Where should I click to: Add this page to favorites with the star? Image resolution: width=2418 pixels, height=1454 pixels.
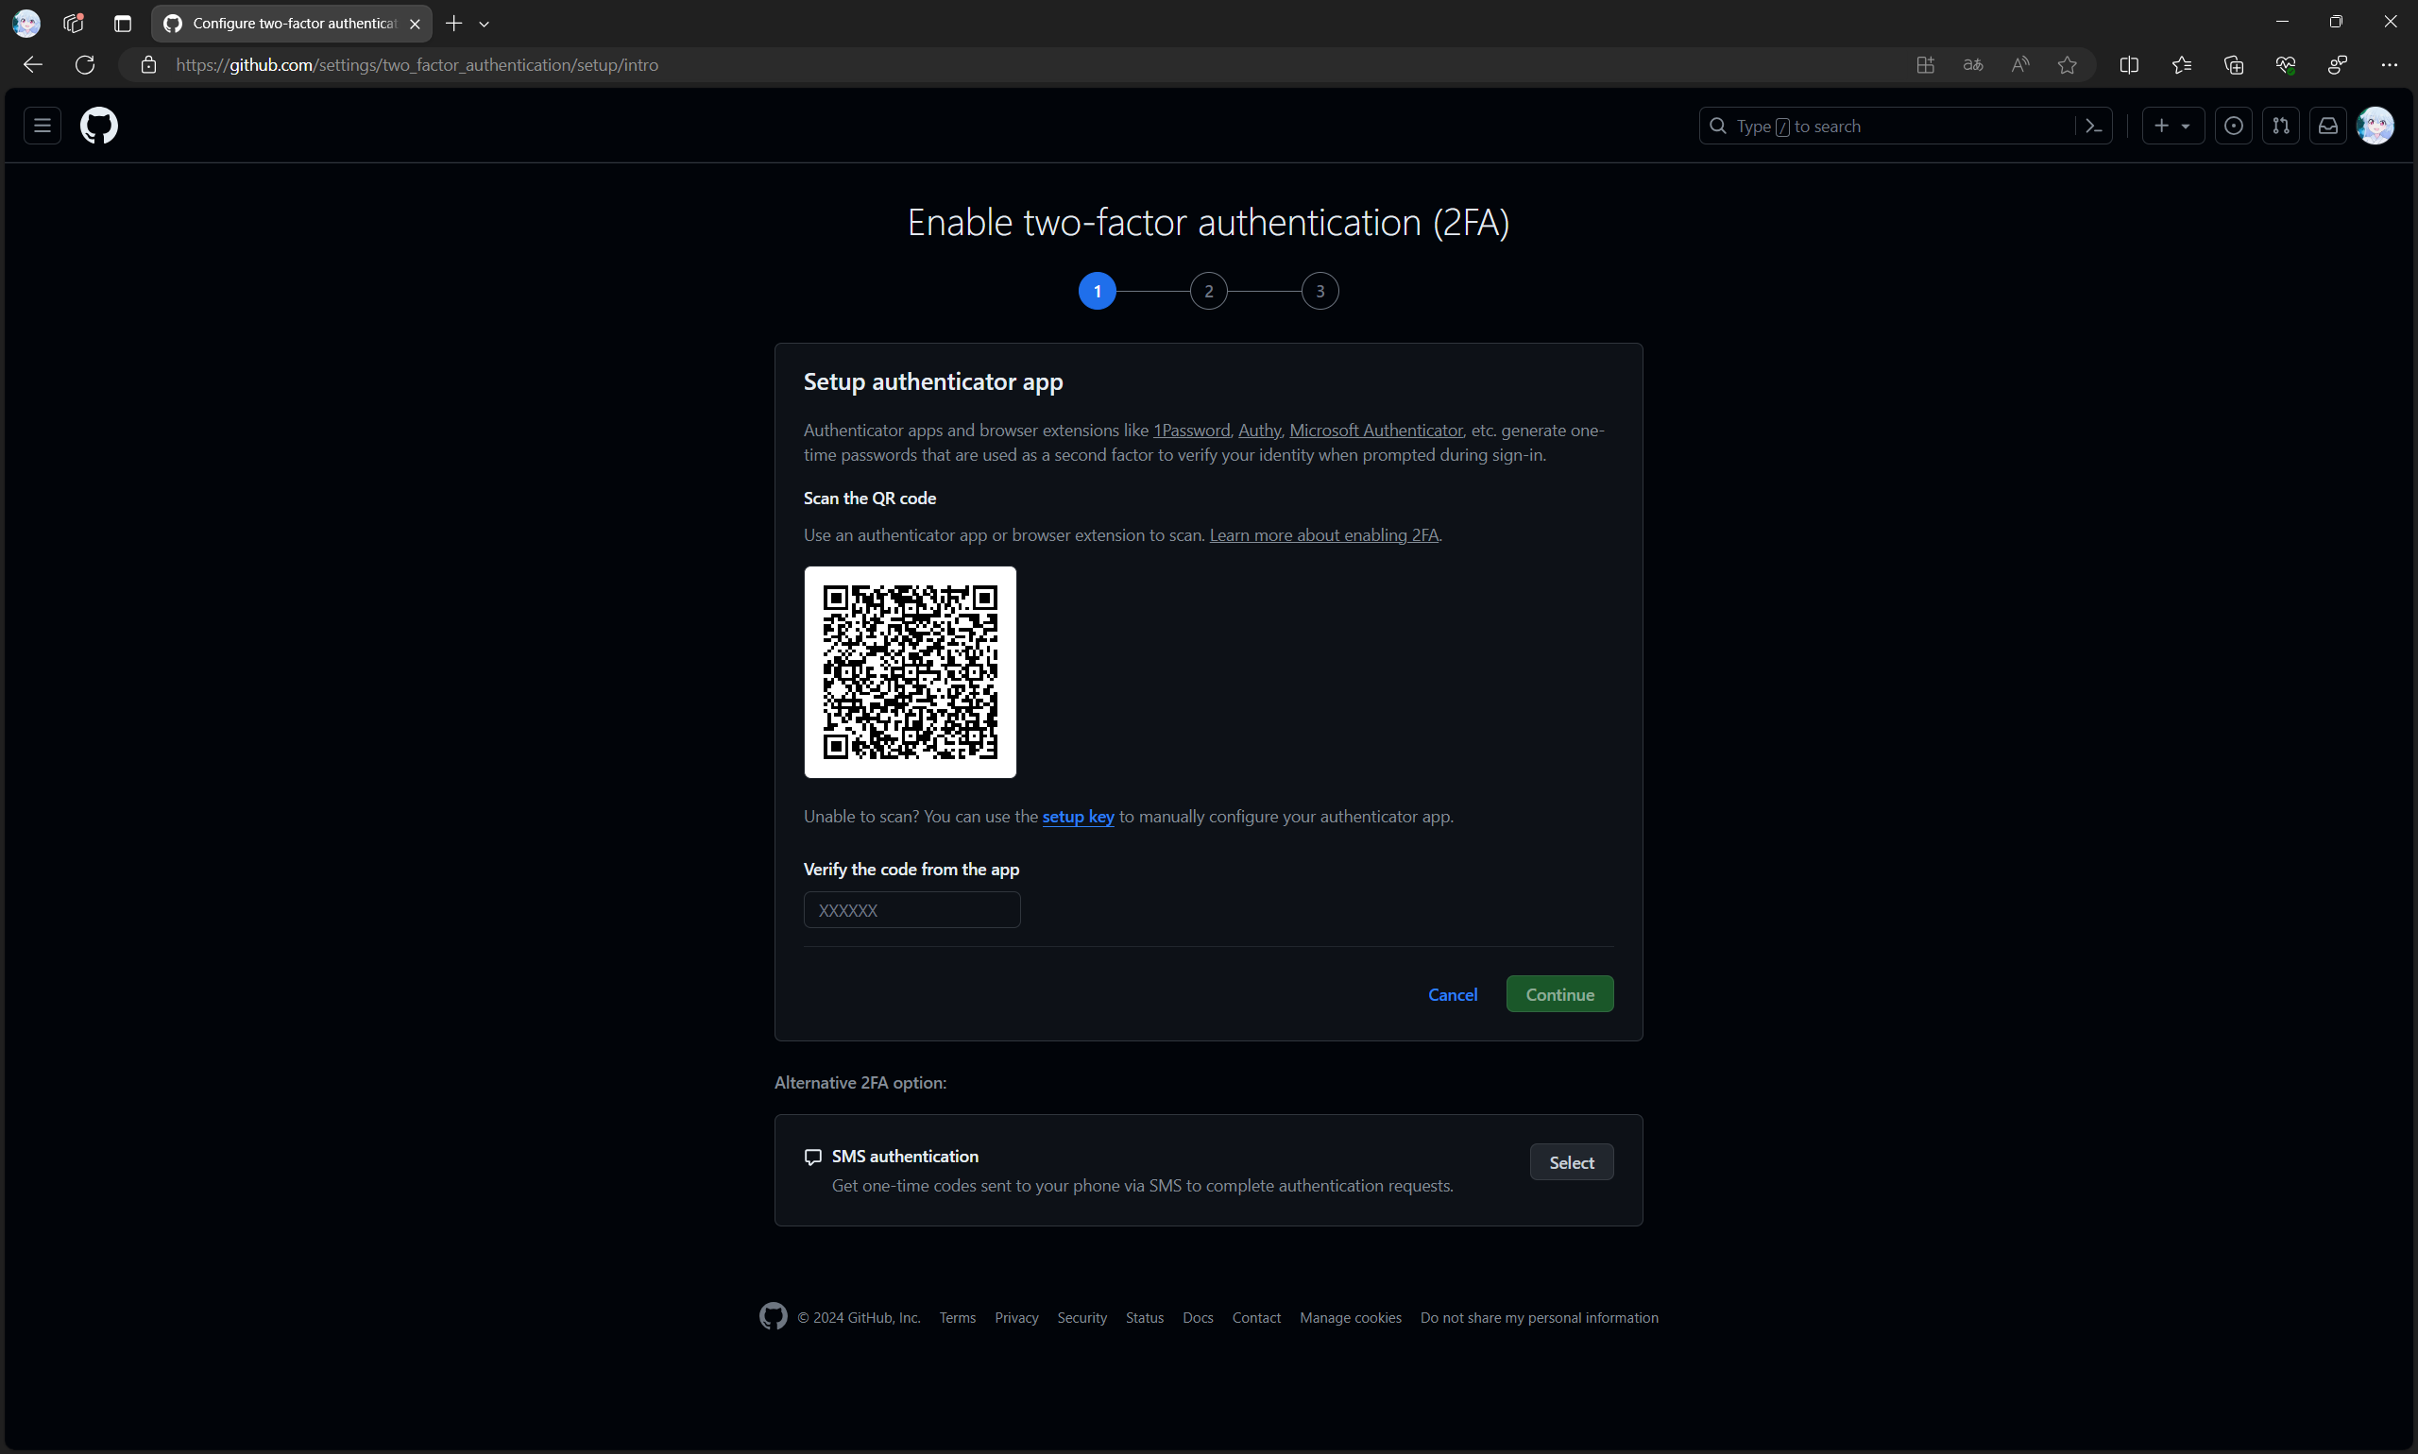(2066, 64)
